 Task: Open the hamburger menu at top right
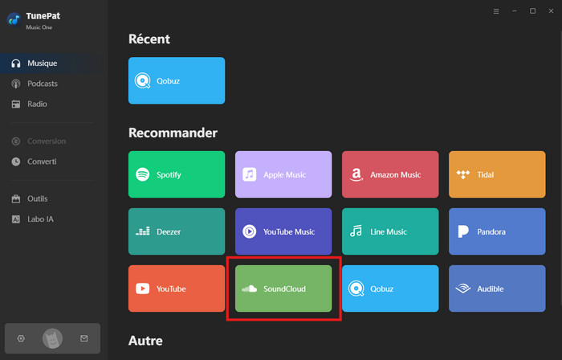(496, 11)
